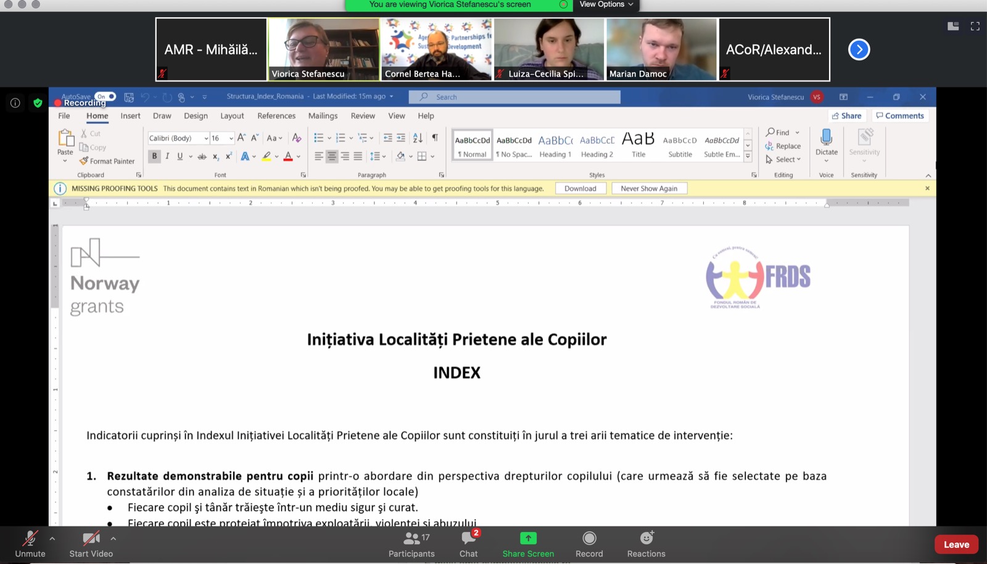Screen dimensions: 987x564
Task: Click the Dictate microphone icon
Action: pos(826,137)
